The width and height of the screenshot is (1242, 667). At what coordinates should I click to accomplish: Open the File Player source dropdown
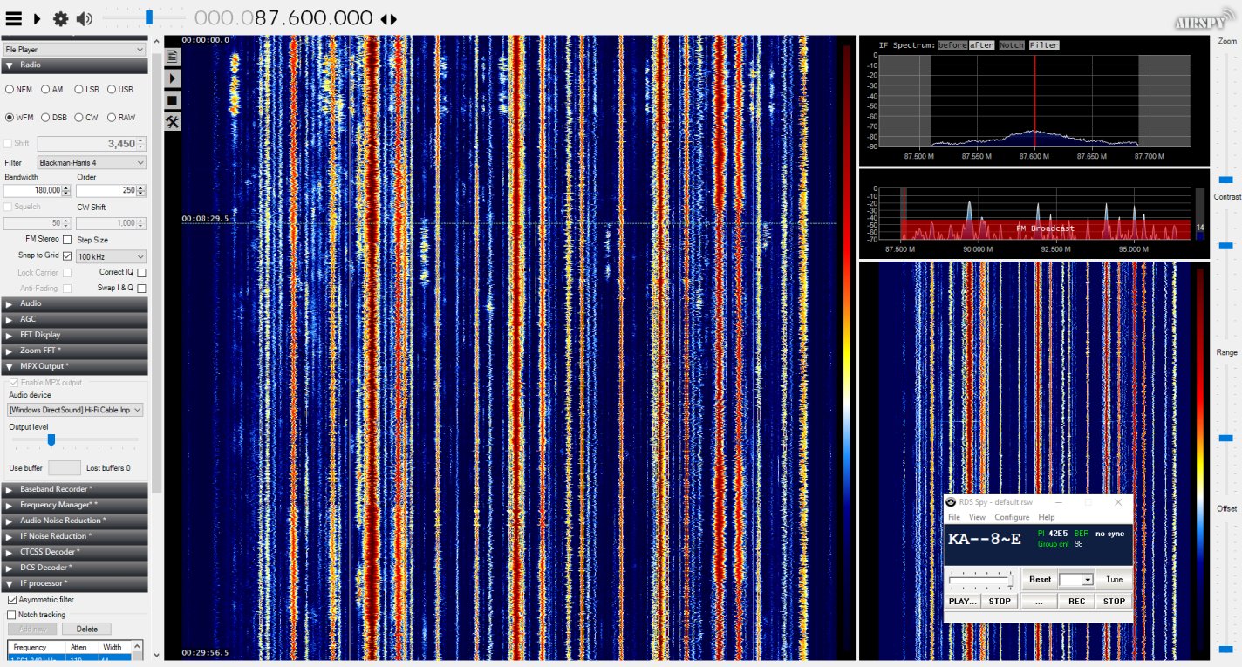[74, 50]
